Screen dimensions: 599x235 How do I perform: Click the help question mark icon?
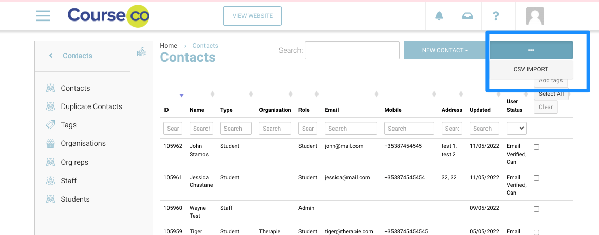(x=496, y=16)
